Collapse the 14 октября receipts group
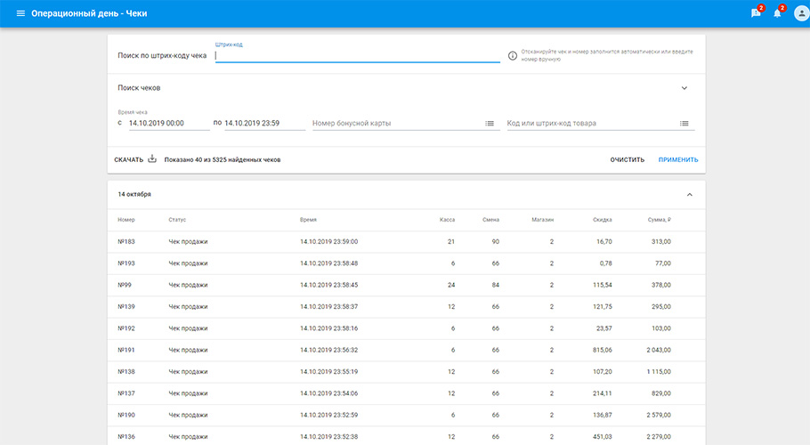This screenshot has width=810, height=445. pyautogui.click(x=689, y=194)
